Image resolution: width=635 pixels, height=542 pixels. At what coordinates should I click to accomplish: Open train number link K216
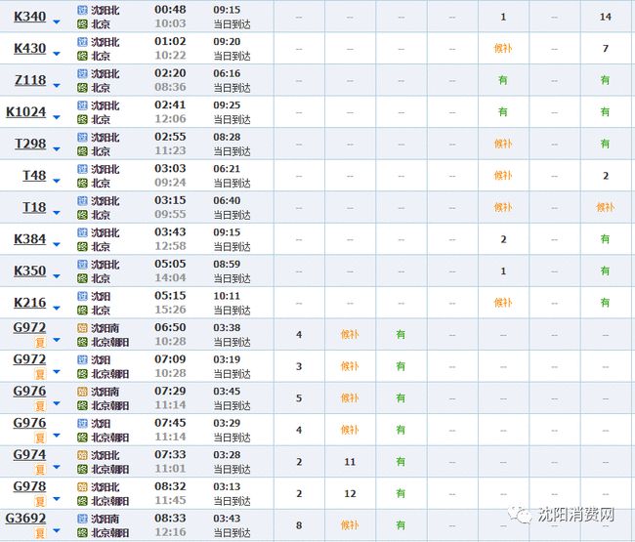point(29,303)
